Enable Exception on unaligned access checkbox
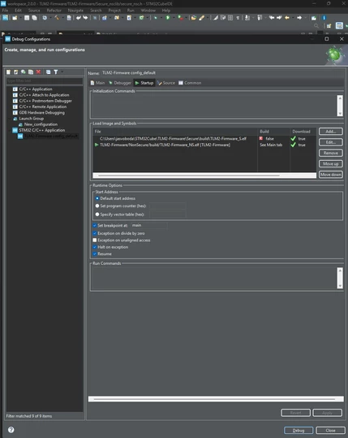348x438 pixels. (95, 241)
